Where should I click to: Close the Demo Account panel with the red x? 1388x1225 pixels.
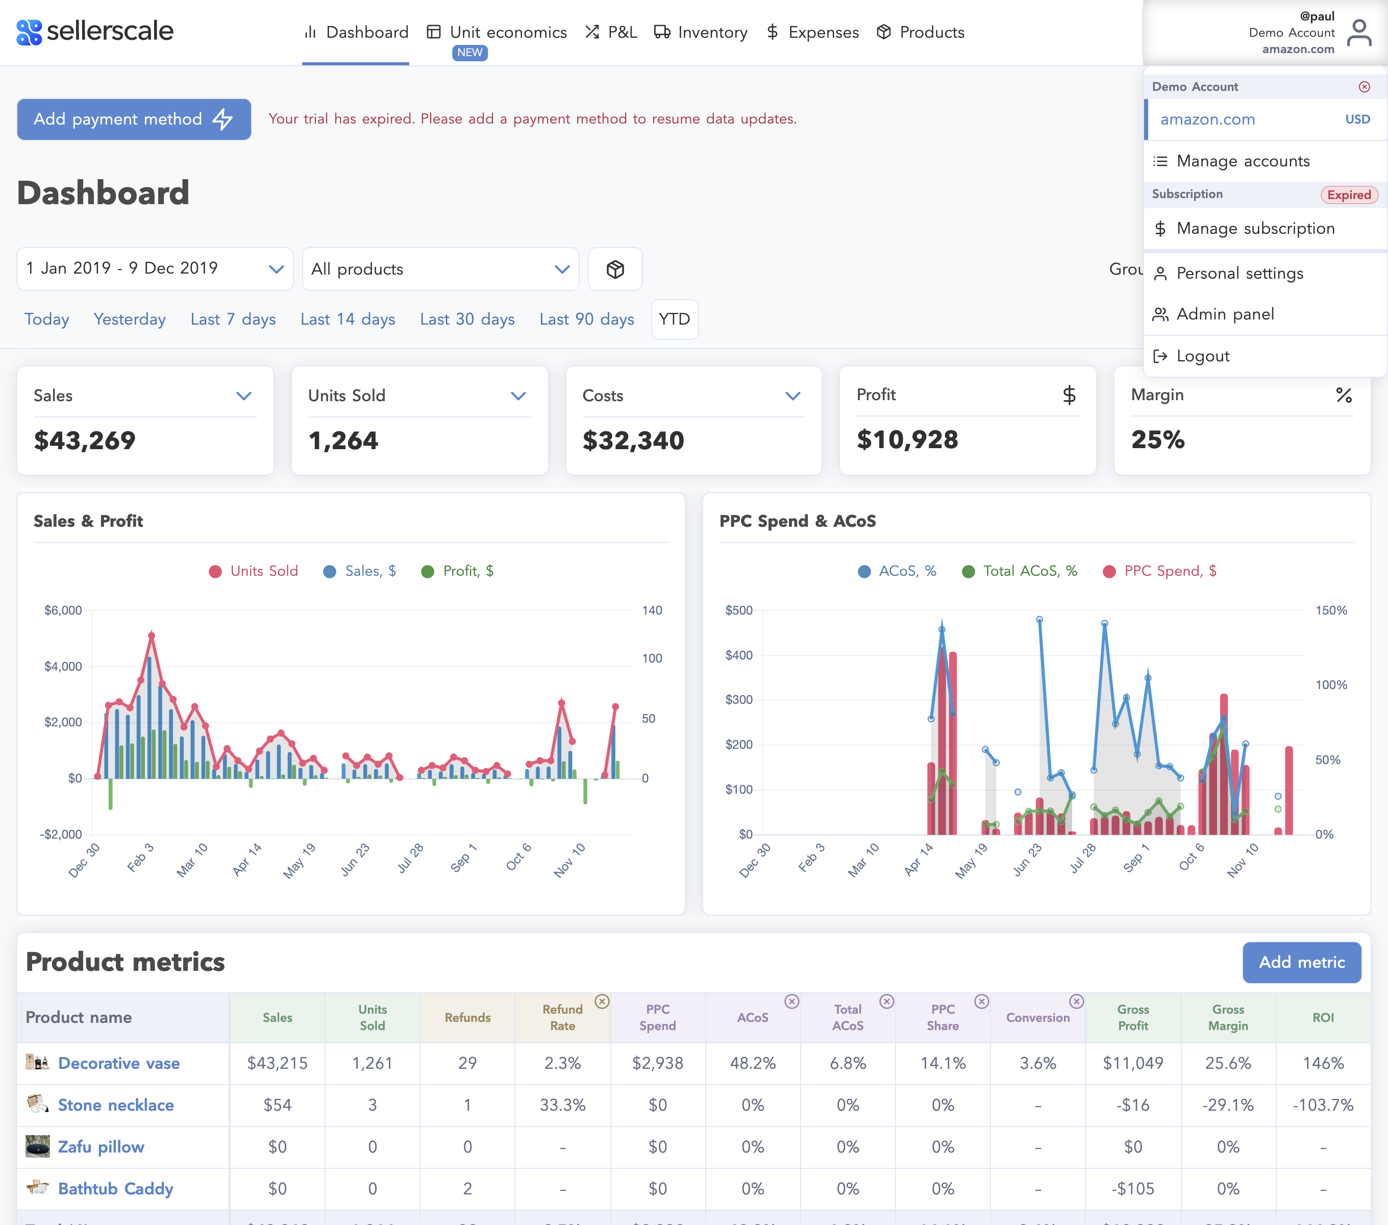coord(1364,86)
